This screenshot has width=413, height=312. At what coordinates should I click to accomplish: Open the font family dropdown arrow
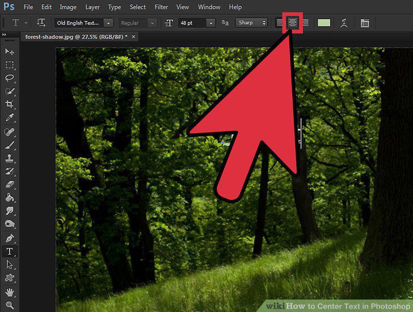pyautogui.click(x=108, y=23)
